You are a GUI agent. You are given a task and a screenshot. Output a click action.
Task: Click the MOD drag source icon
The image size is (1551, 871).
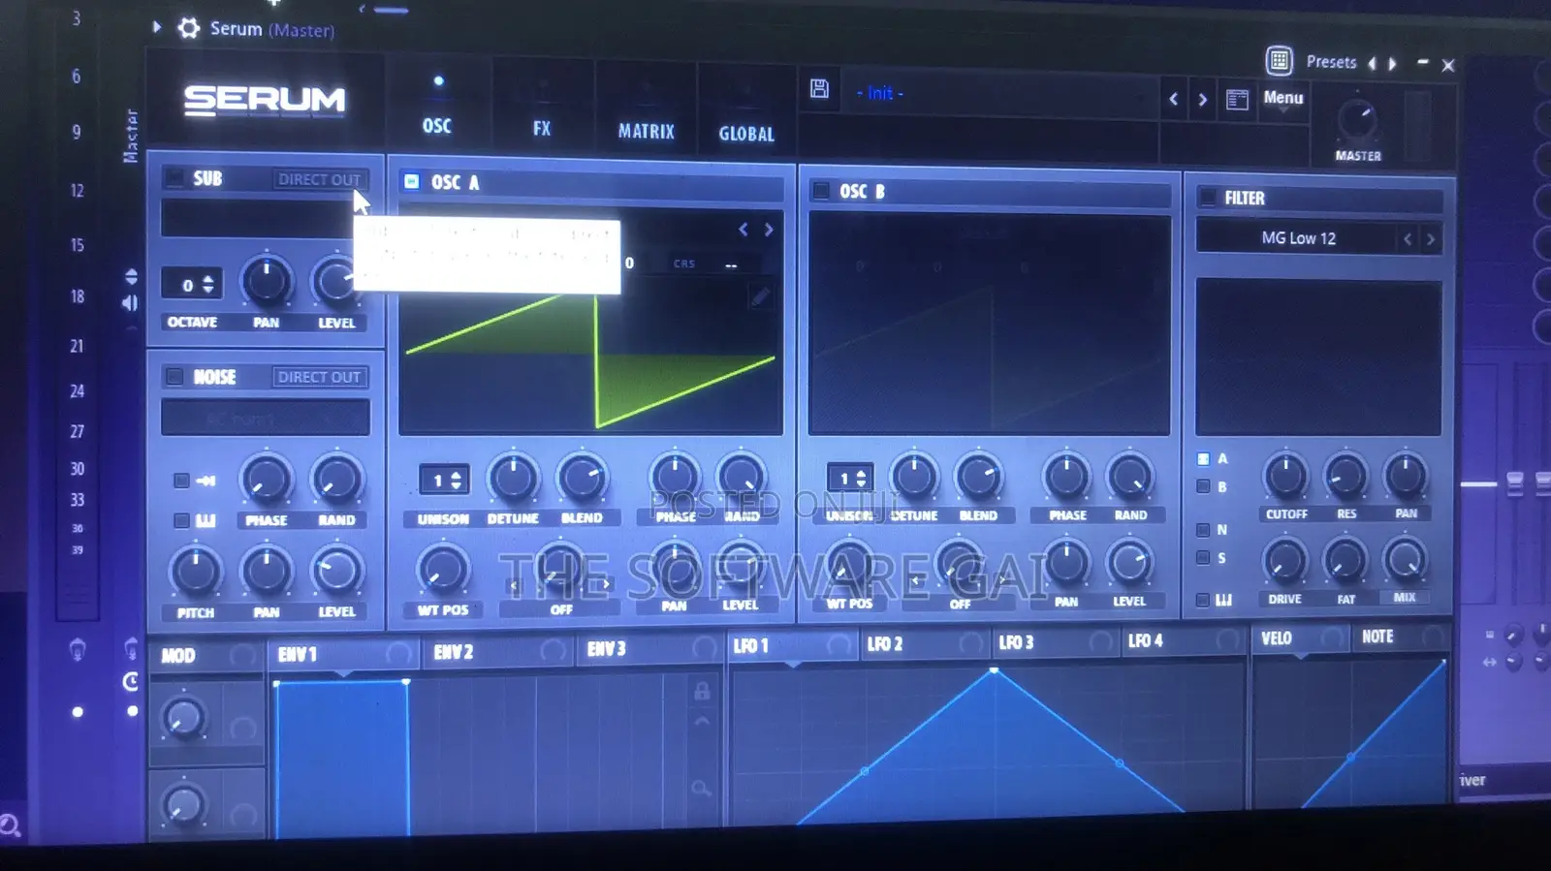[242, 656]
